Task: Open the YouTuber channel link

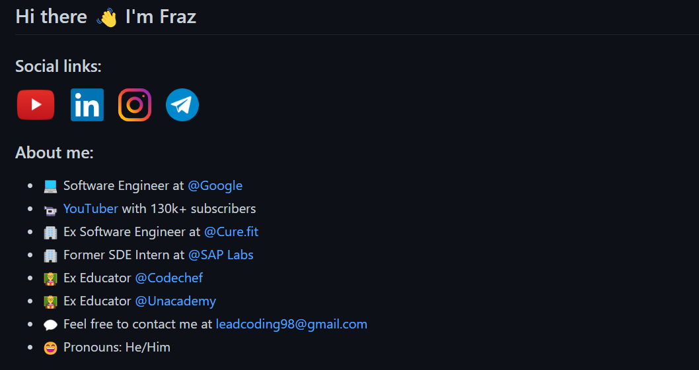Action: (91, 209)
